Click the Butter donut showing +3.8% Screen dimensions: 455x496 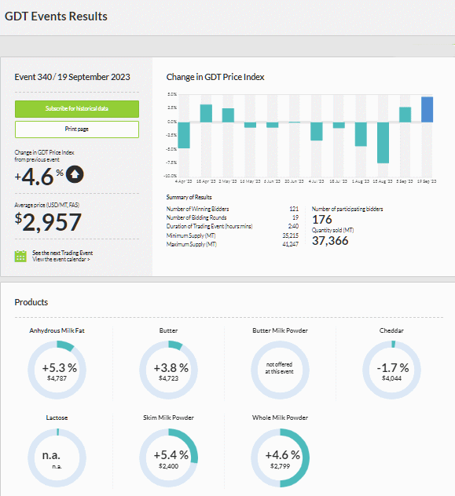click(168, 370)
